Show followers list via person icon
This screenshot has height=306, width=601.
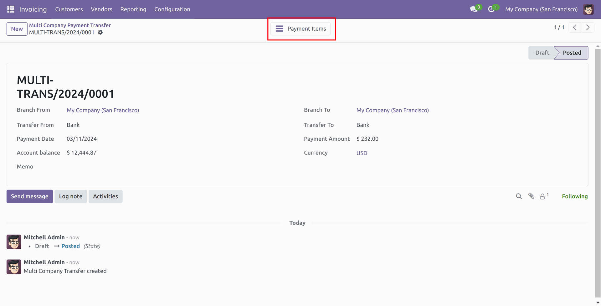[x=543, y=196]
